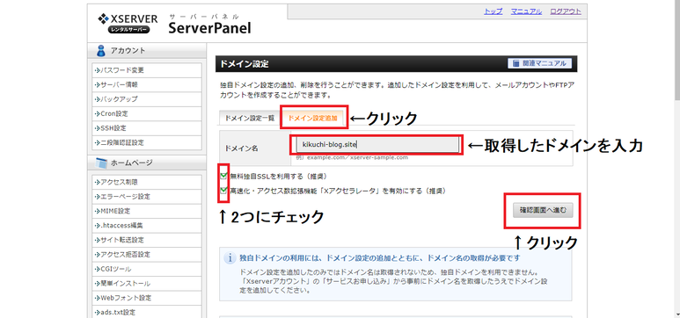Screen dimensions: 680x318
Task: Open the マニュアル link
Action: click(526, 11)
